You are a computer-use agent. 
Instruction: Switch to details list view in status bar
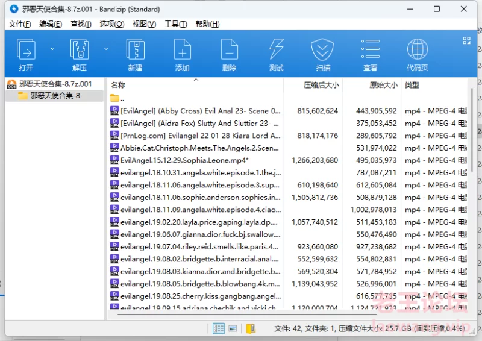[219, 329]
